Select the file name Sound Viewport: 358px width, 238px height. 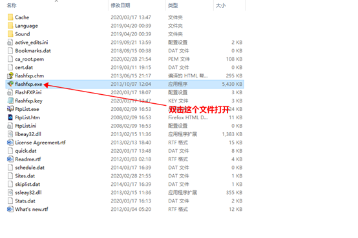pos(23,34)
